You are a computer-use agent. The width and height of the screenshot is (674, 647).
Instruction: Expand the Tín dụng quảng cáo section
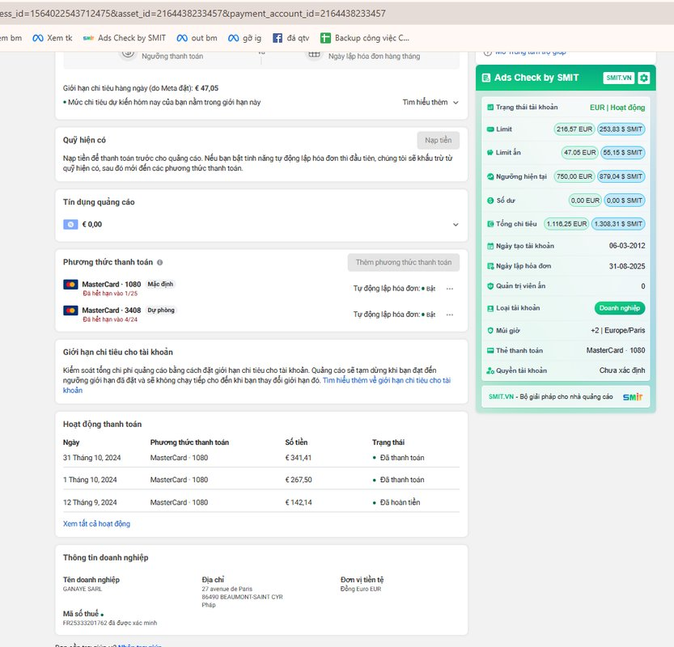456,225
